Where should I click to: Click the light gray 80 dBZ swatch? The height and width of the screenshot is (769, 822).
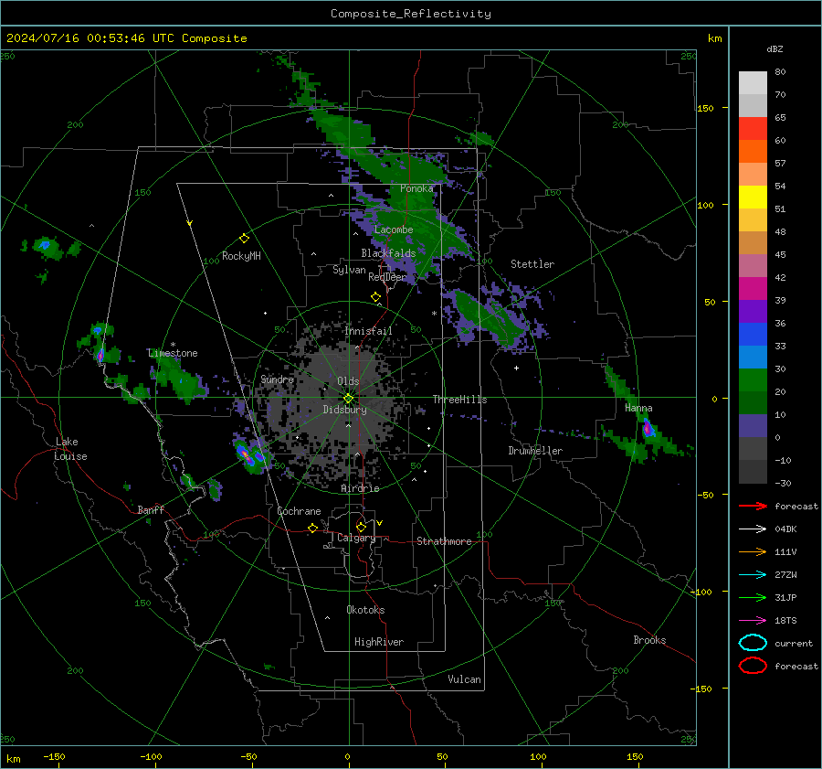tap(753, 82)
